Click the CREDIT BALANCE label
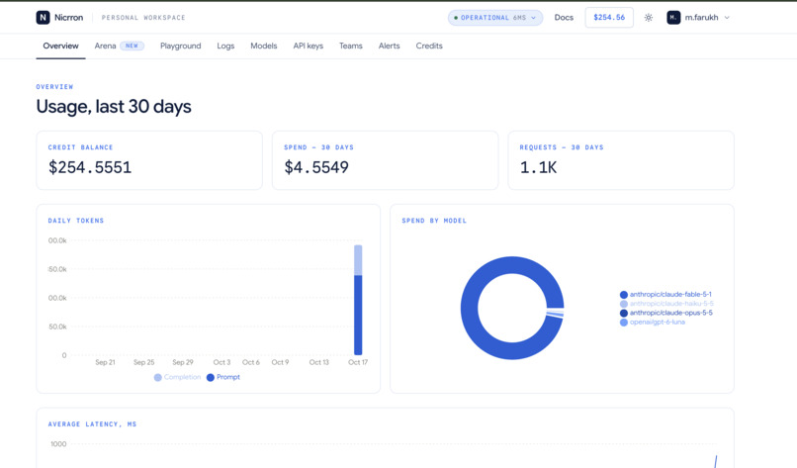Image resolution: width=797 pixels, height=468 pixels. 80,147
